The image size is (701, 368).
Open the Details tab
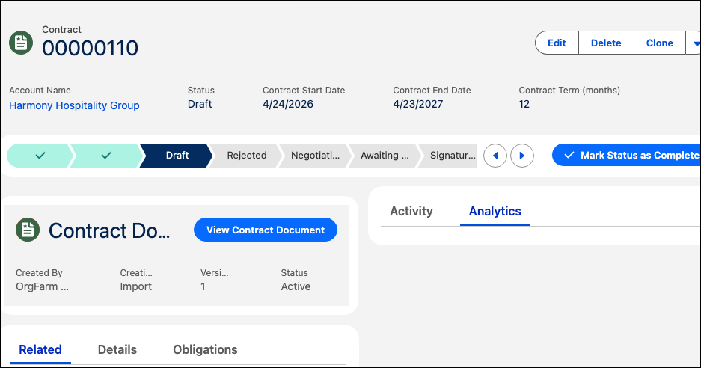pyautogui.click(x=117, y=349)
